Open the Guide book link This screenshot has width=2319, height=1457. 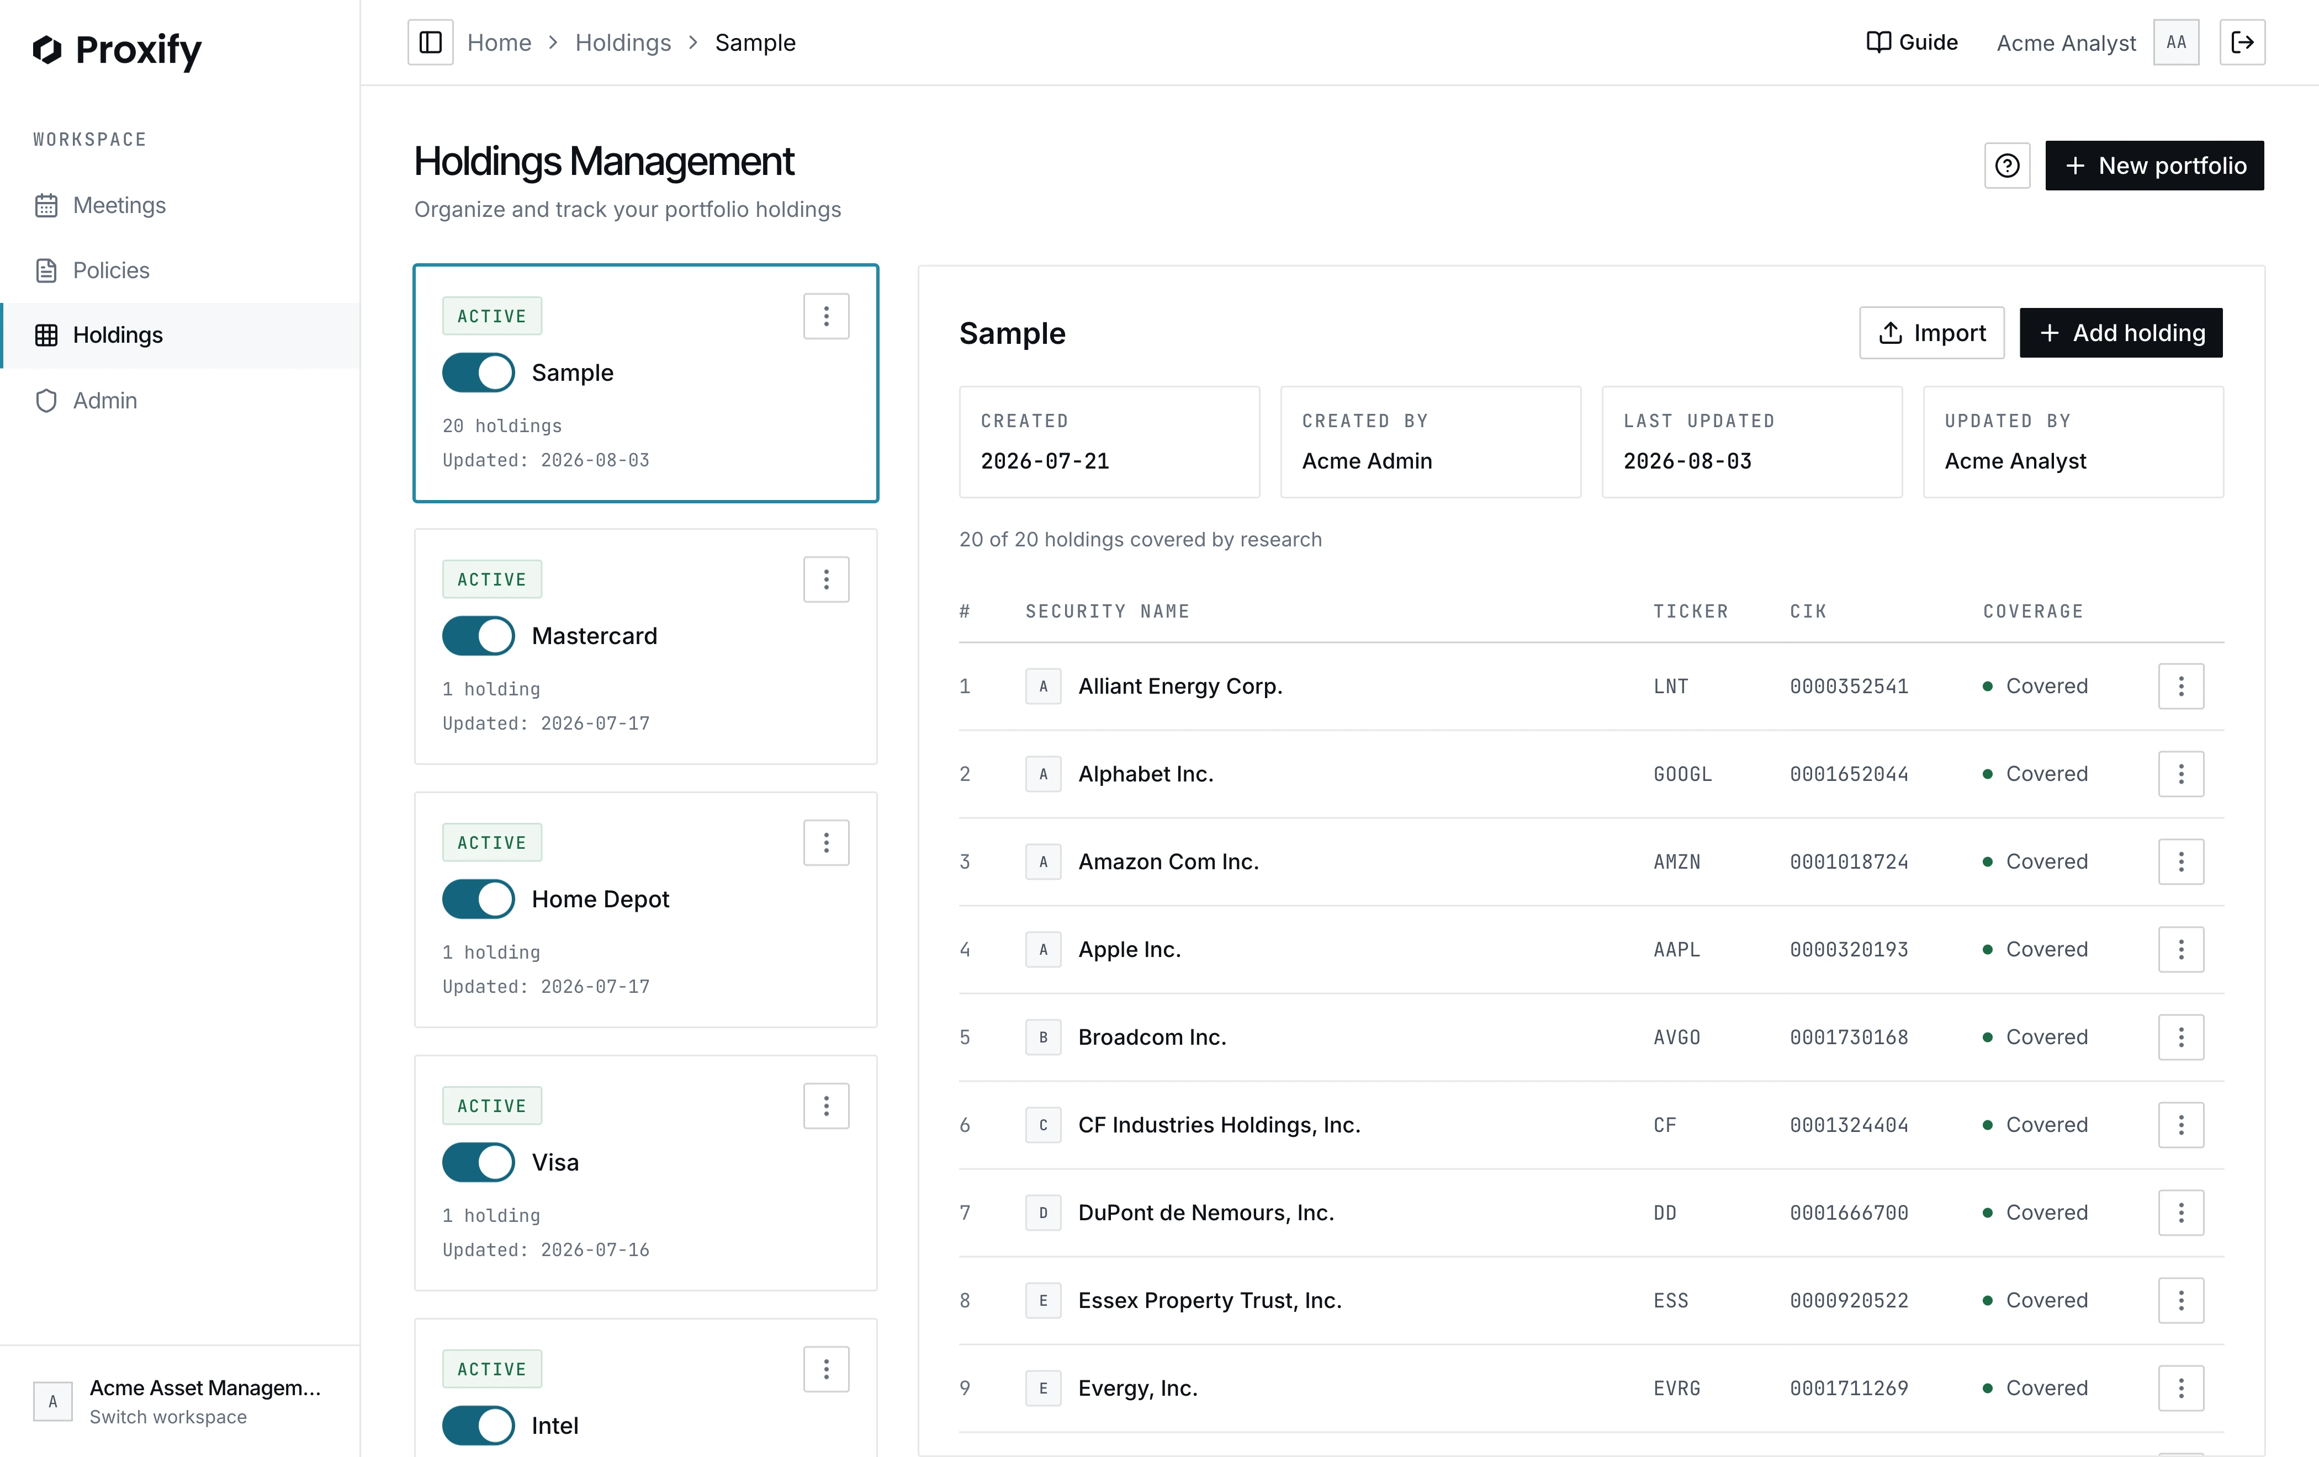[x=1912, y=42]
